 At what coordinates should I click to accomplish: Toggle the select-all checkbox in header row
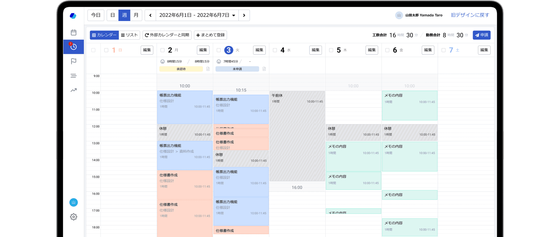tap(93, 50)
